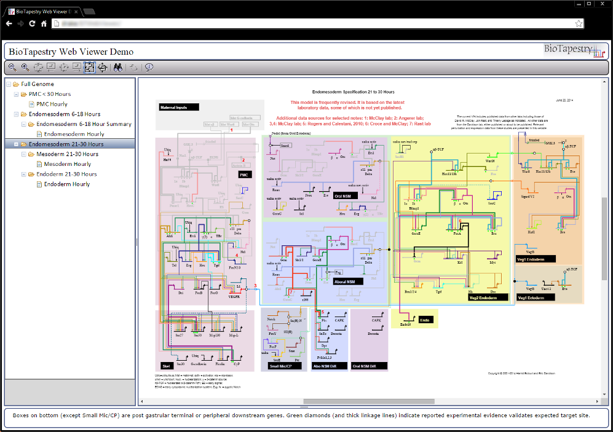Screen dimensions: 613x432
Task: Select Endomesoderm 6-18 Hours folder
Action: [x=64, y=114]
